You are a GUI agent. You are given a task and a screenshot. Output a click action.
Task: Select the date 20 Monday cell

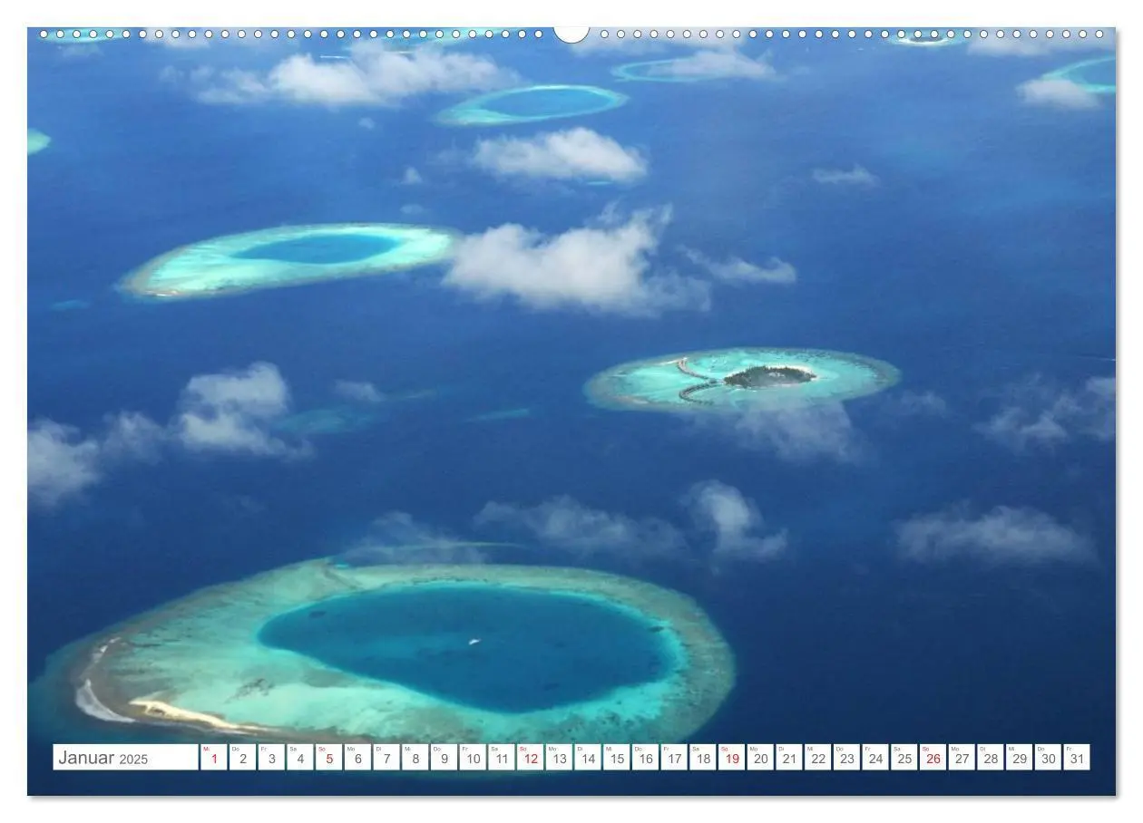(x=760, y=758)
